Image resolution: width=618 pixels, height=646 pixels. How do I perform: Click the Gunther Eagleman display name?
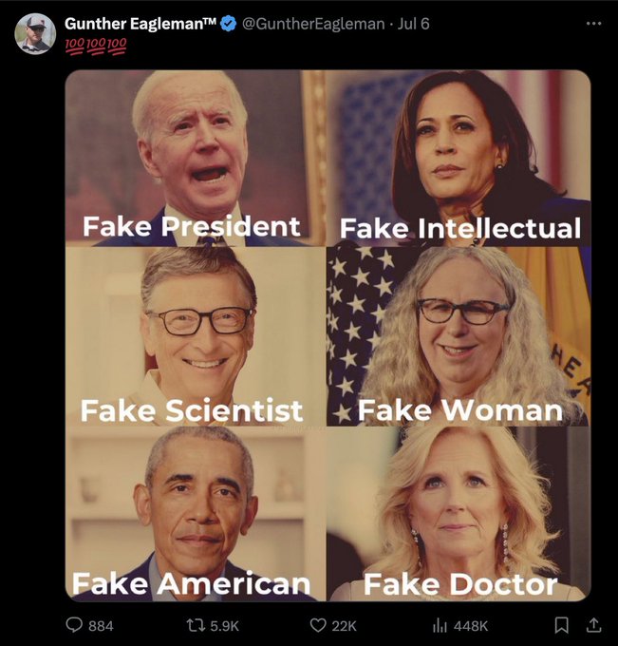[x=140, y=23]
